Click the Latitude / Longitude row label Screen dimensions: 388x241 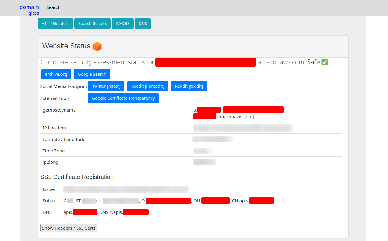point(64,140)
